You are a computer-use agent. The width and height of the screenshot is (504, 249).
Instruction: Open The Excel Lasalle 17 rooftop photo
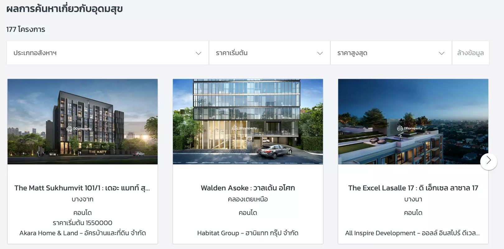point(413,122)
